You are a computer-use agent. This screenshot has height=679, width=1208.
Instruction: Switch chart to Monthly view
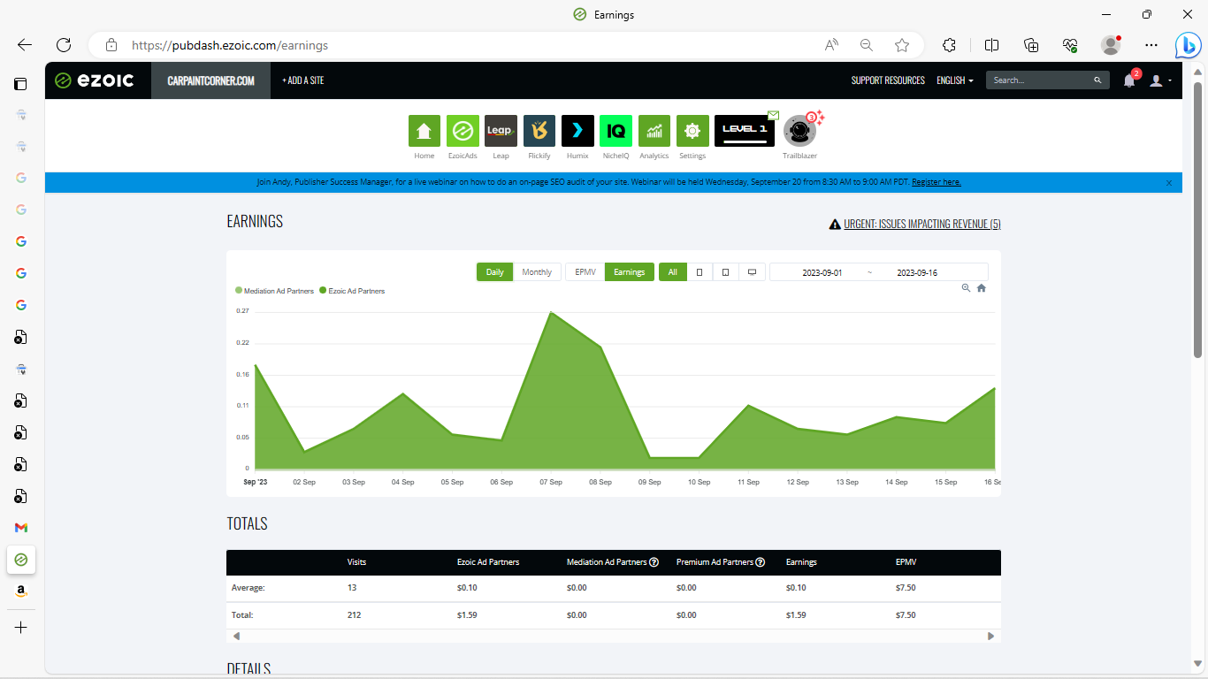click(x=537, y=272)
